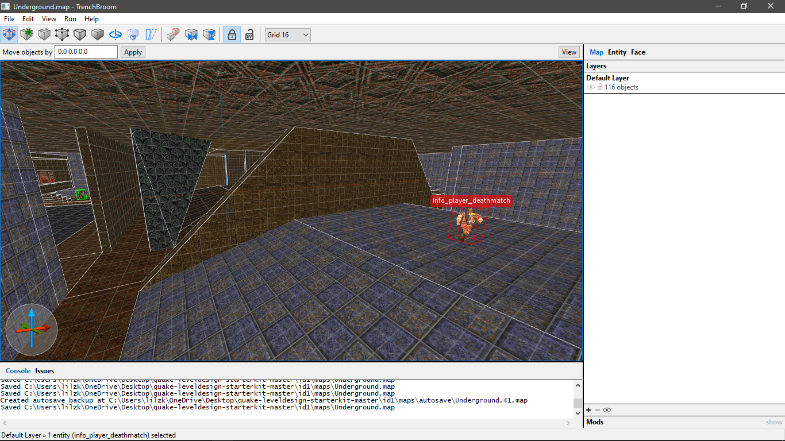Click the Move objects by input field
Image resolution: width=785 pixels, height=441 pixels.
pyautogui.click(x=86, y=52)
